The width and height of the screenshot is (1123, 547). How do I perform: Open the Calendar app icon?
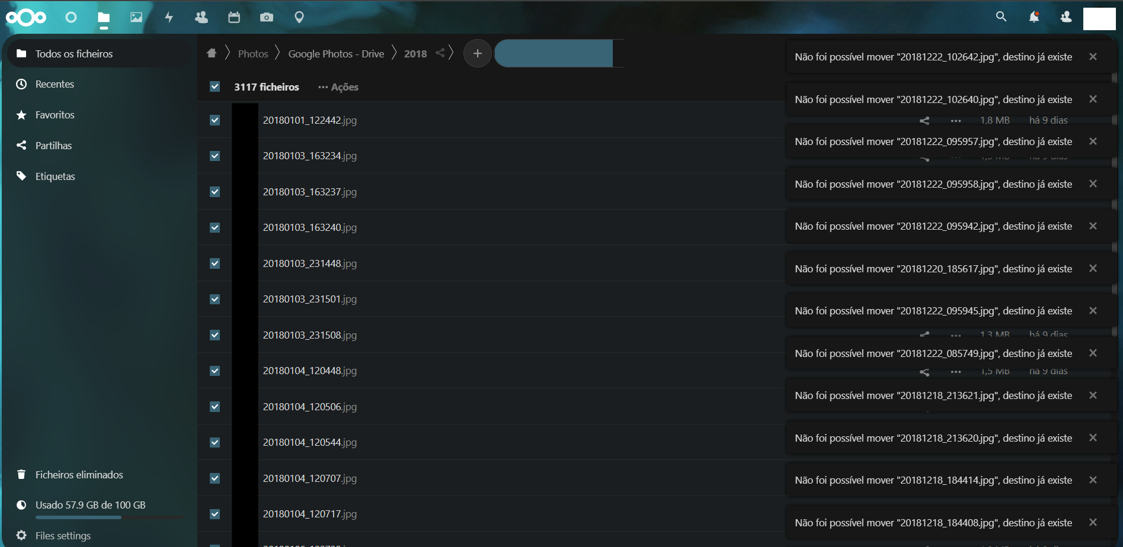(234, 17)
